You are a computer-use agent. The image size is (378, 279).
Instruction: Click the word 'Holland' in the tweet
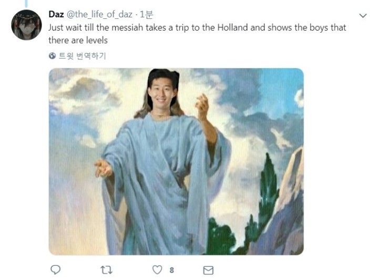click(x=232, y=27)
